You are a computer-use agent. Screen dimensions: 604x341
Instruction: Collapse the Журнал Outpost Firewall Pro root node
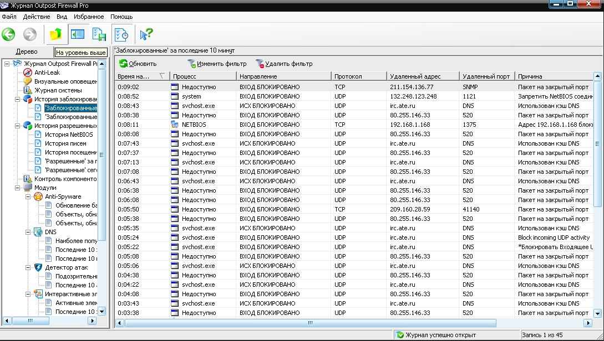7,64
